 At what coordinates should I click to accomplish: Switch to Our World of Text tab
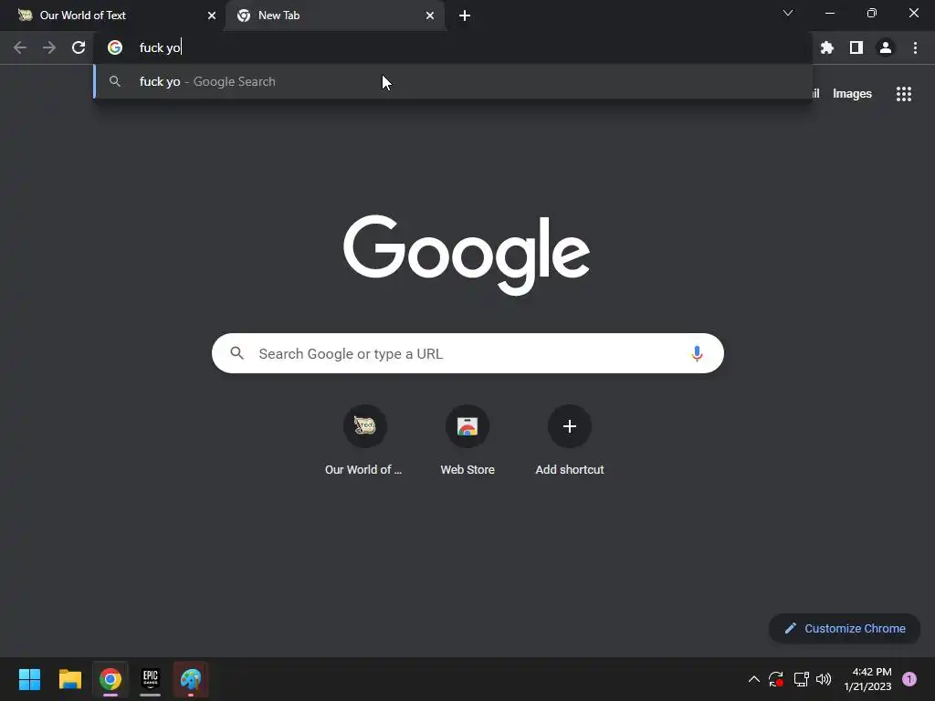point(112,16)
